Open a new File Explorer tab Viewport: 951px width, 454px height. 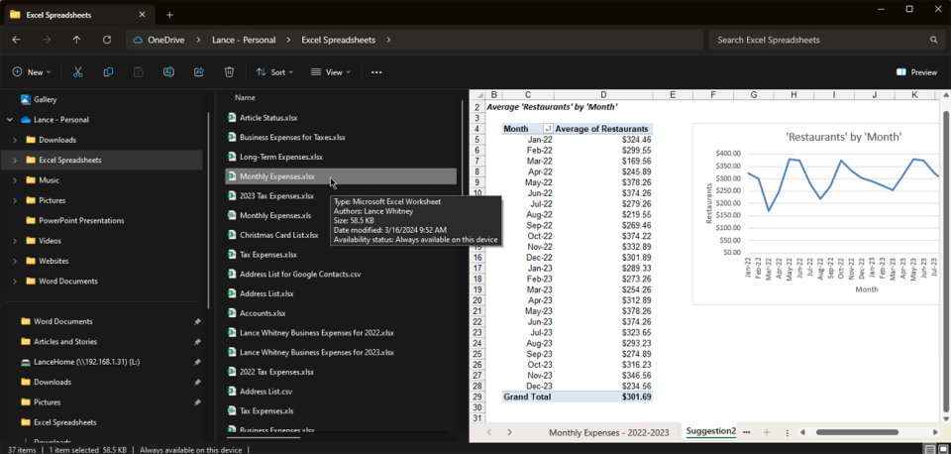169,15
